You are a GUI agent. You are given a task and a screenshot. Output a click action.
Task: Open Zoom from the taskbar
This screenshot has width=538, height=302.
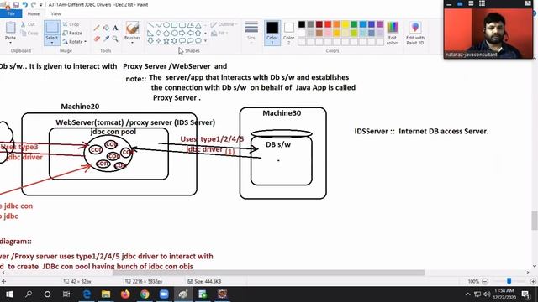tap(164, 294)
